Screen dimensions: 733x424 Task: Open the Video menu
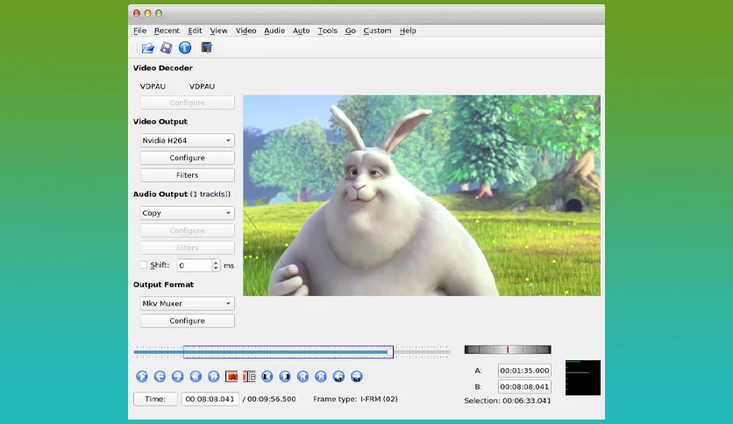[246, 31]
